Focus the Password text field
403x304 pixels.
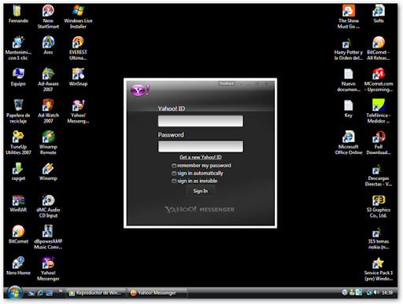201,146
